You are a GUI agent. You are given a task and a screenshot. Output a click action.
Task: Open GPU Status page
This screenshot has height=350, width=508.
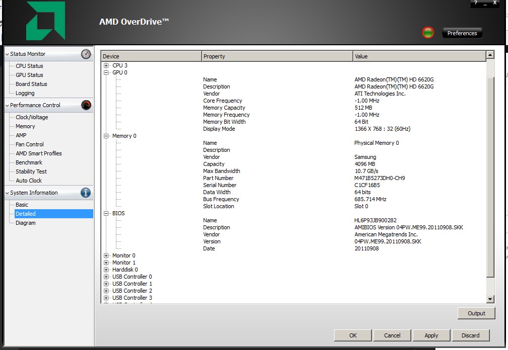(29, 75)
